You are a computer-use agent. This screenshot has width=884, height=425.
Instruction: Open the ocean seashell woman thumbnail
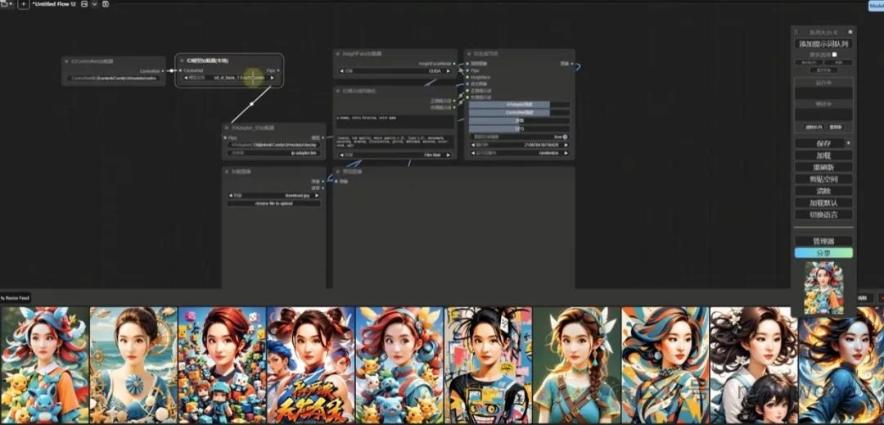(133, 364)
